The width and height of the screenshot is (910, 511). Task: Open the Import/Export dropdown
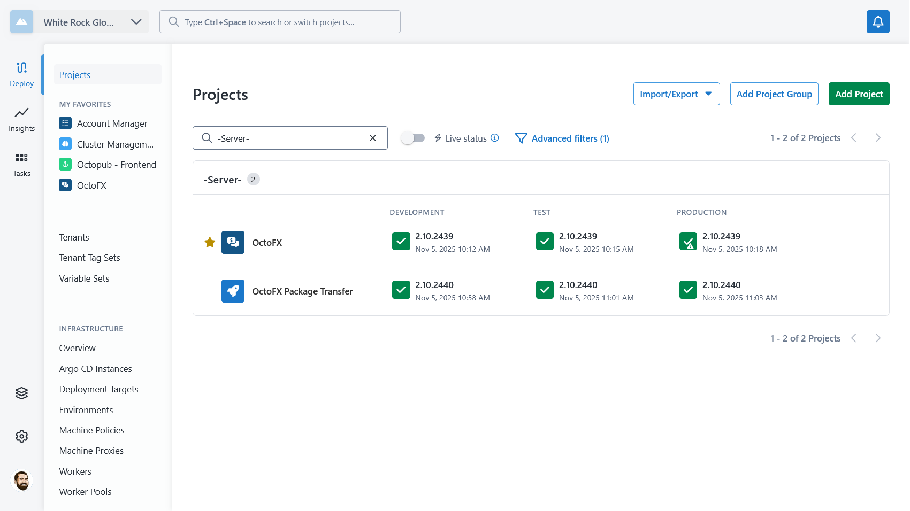tap(676, 94)
